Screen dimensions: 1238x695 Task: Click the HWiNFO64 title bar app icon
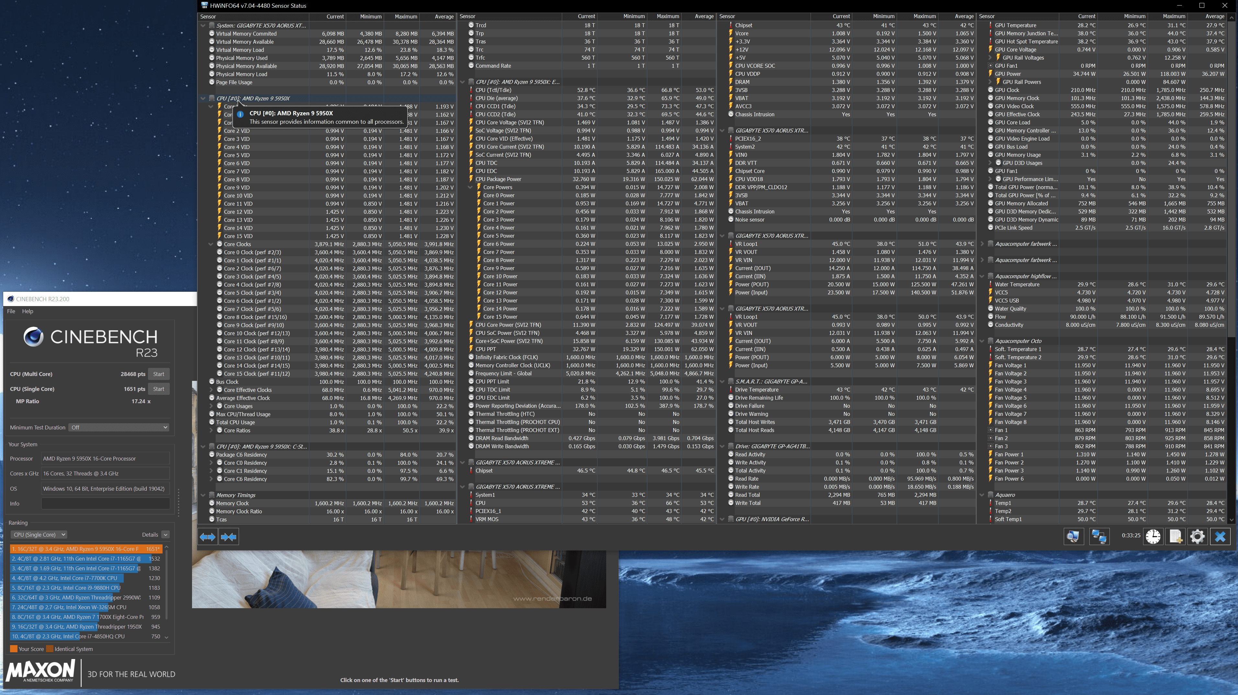click(x=204, y=5)
